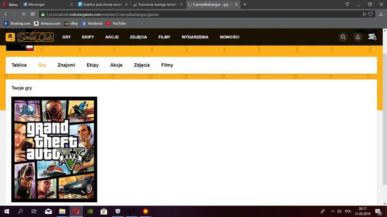Stop loading the page
Screen dimensions: 387x217
coord(24,14)
